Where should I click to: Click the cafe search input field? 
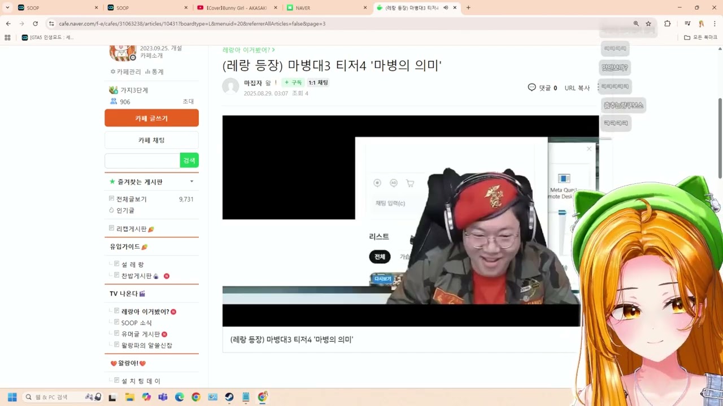pyautogui.click(x=142, y=161)
